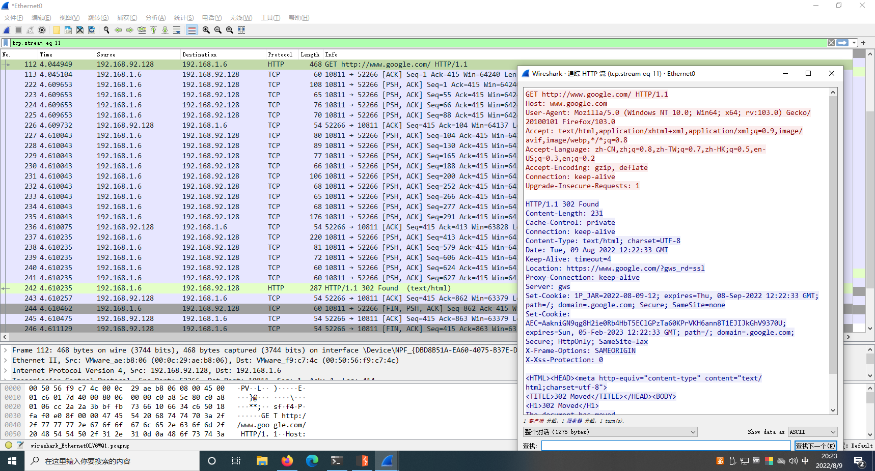Click in the 查找 search text field

point(666,446)
